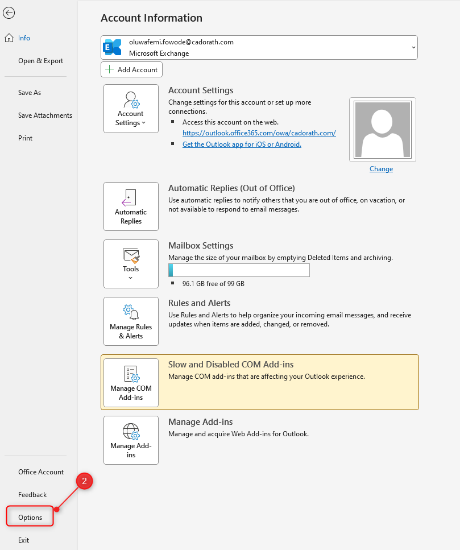Expand the account selector dropdown arrow
460x550 pixels.
(413, 47)
